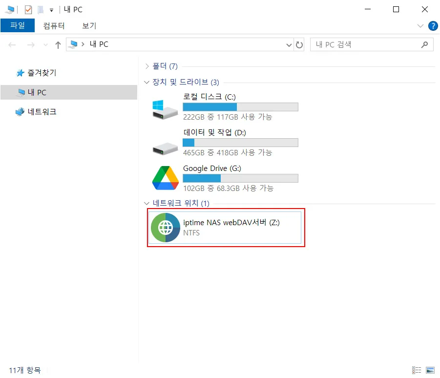The width and height of the screenshot is (440, 378).
Task: Maximize the 내 PC window
Action: (x=396, y=10)
